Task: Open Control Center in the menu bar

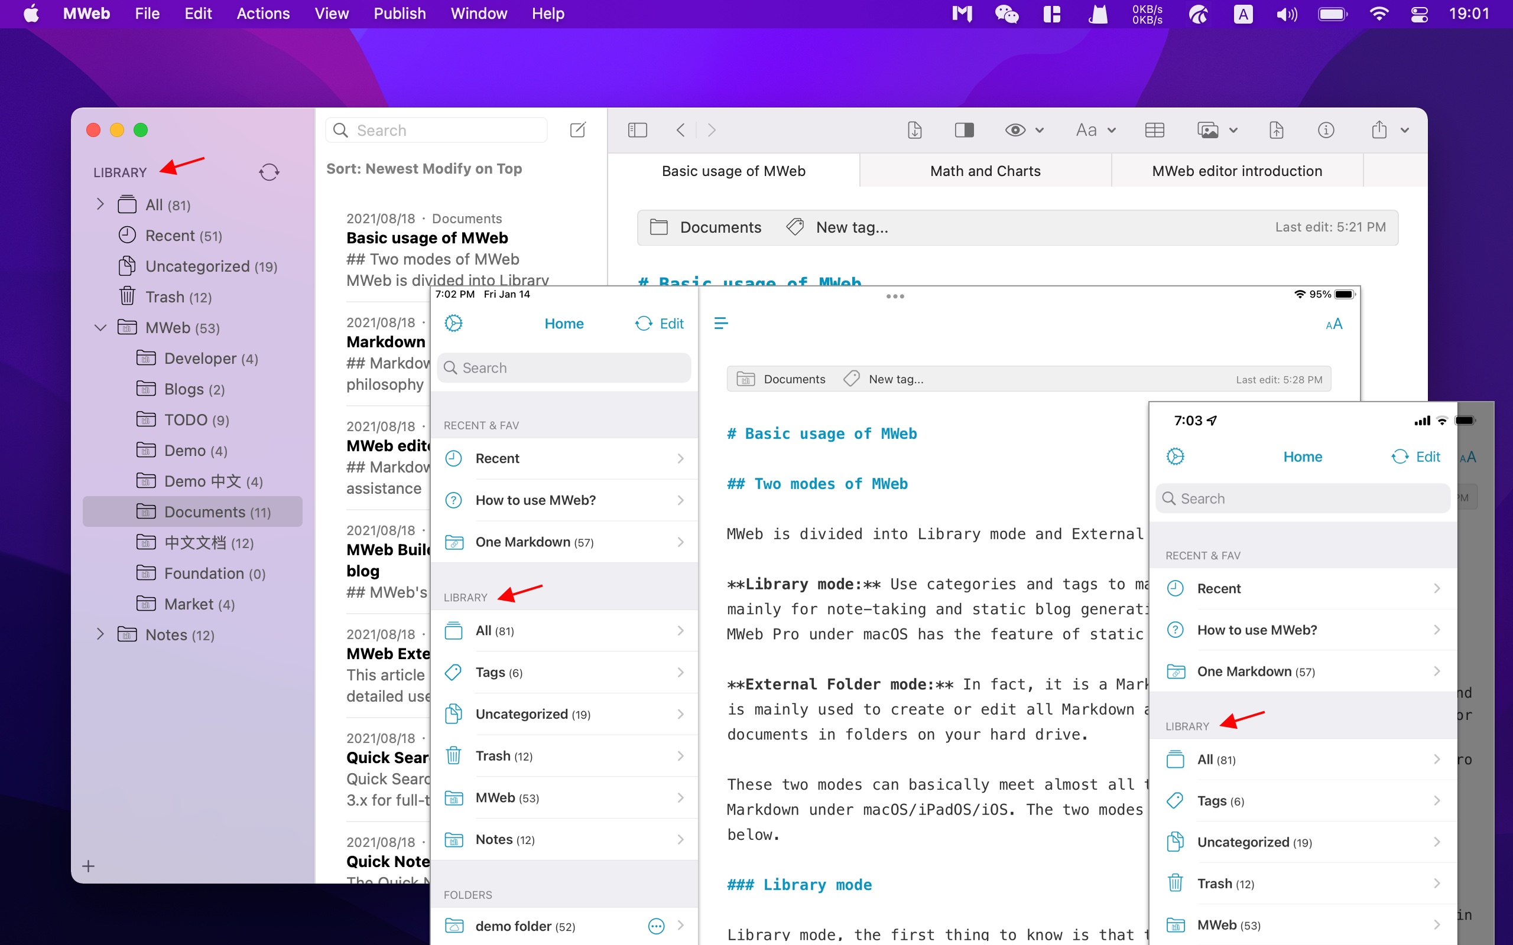Action: 1419,14
